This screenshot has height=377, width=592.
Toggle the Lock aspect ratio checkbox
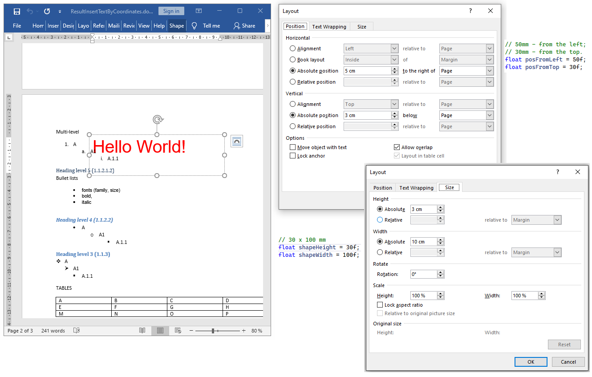pyautogui.click(x=380, y=305)
